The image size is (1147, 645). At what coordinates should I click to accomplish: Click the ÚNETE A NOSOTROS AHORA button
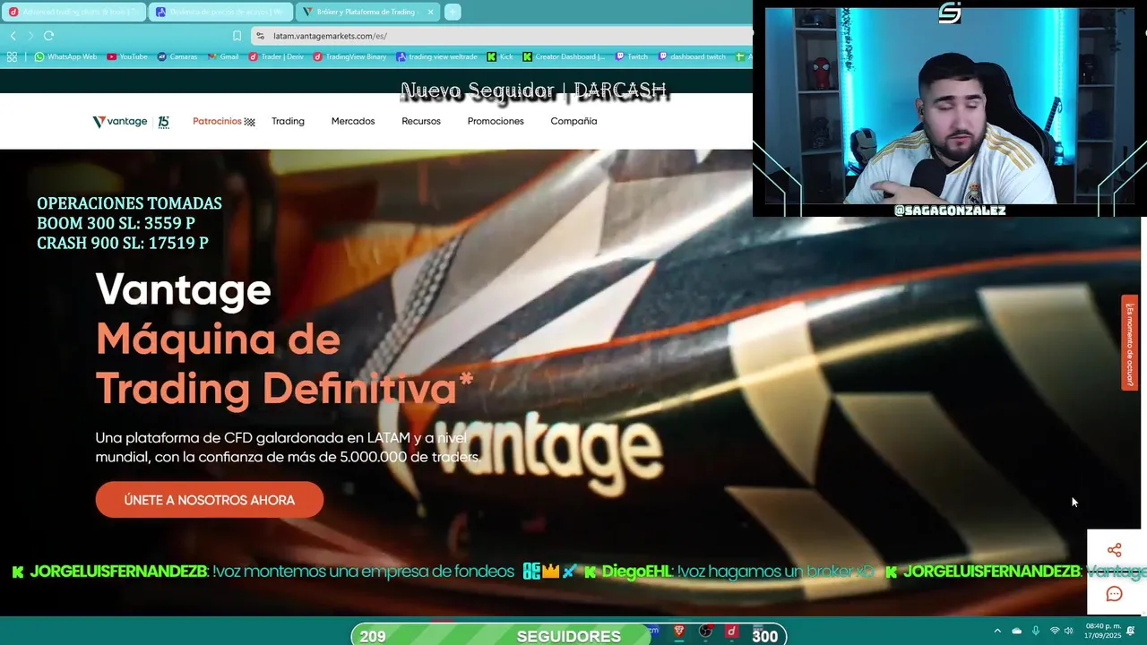[x=209, y=500]
